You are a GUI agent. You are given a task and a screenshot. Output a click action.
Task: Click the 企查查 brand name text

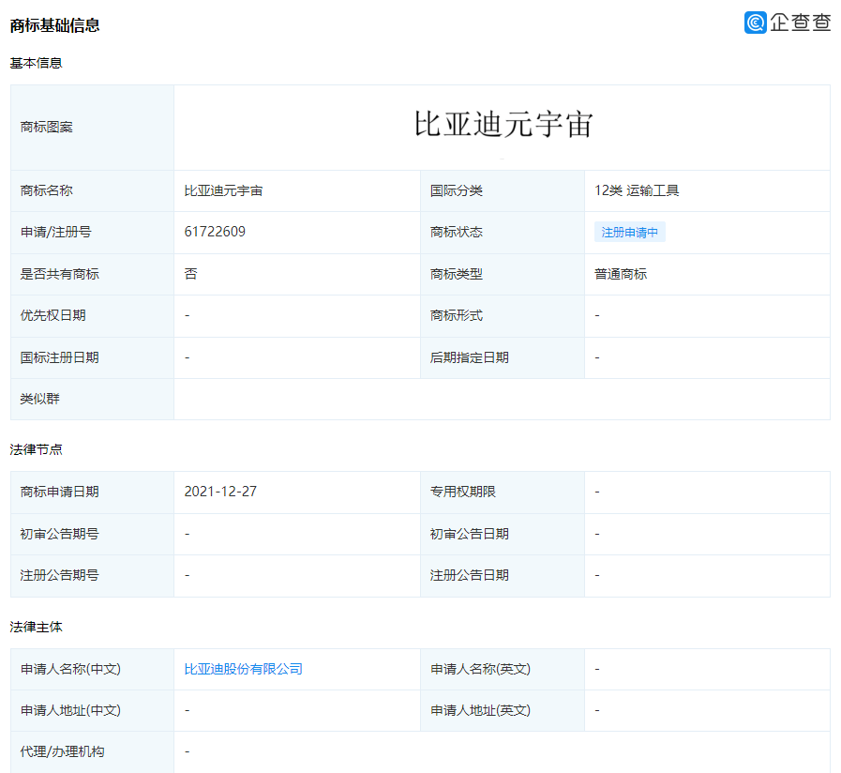801,23
